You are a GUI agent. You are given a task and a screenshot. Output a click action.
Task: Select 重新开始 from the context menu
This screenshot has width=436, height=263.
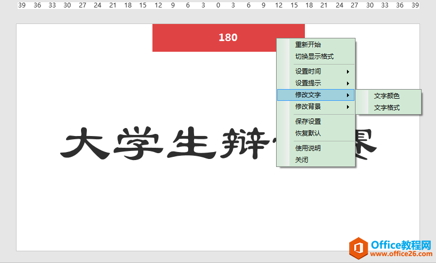308,45
